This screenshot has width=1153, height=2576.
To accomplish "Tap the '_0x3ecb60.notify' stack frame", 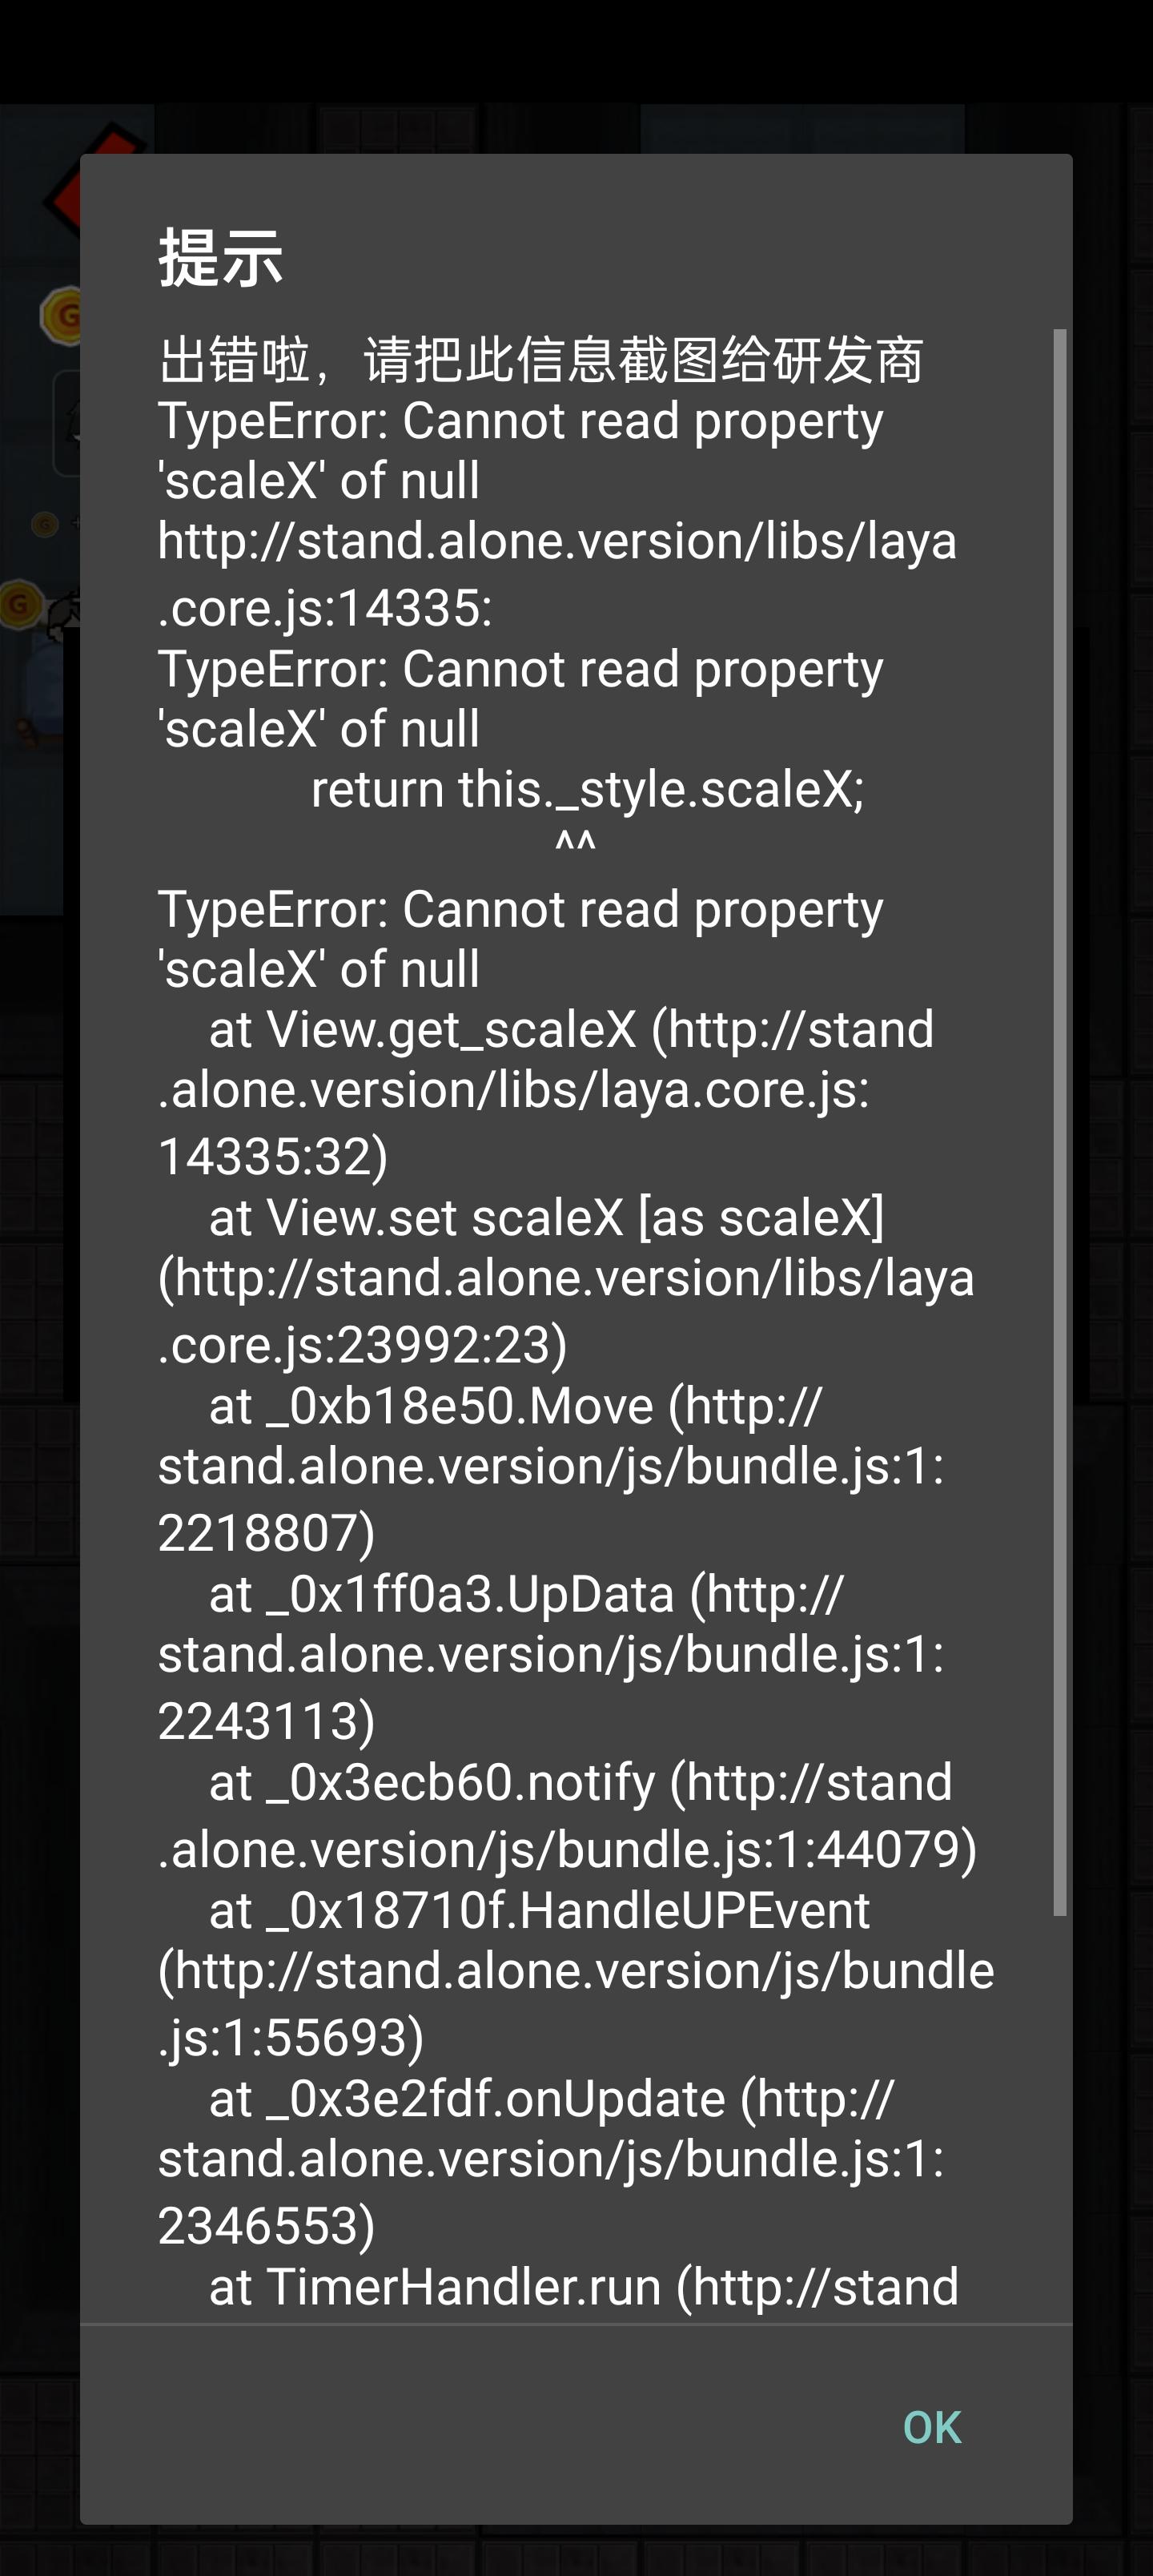I will click(580, 1783).
